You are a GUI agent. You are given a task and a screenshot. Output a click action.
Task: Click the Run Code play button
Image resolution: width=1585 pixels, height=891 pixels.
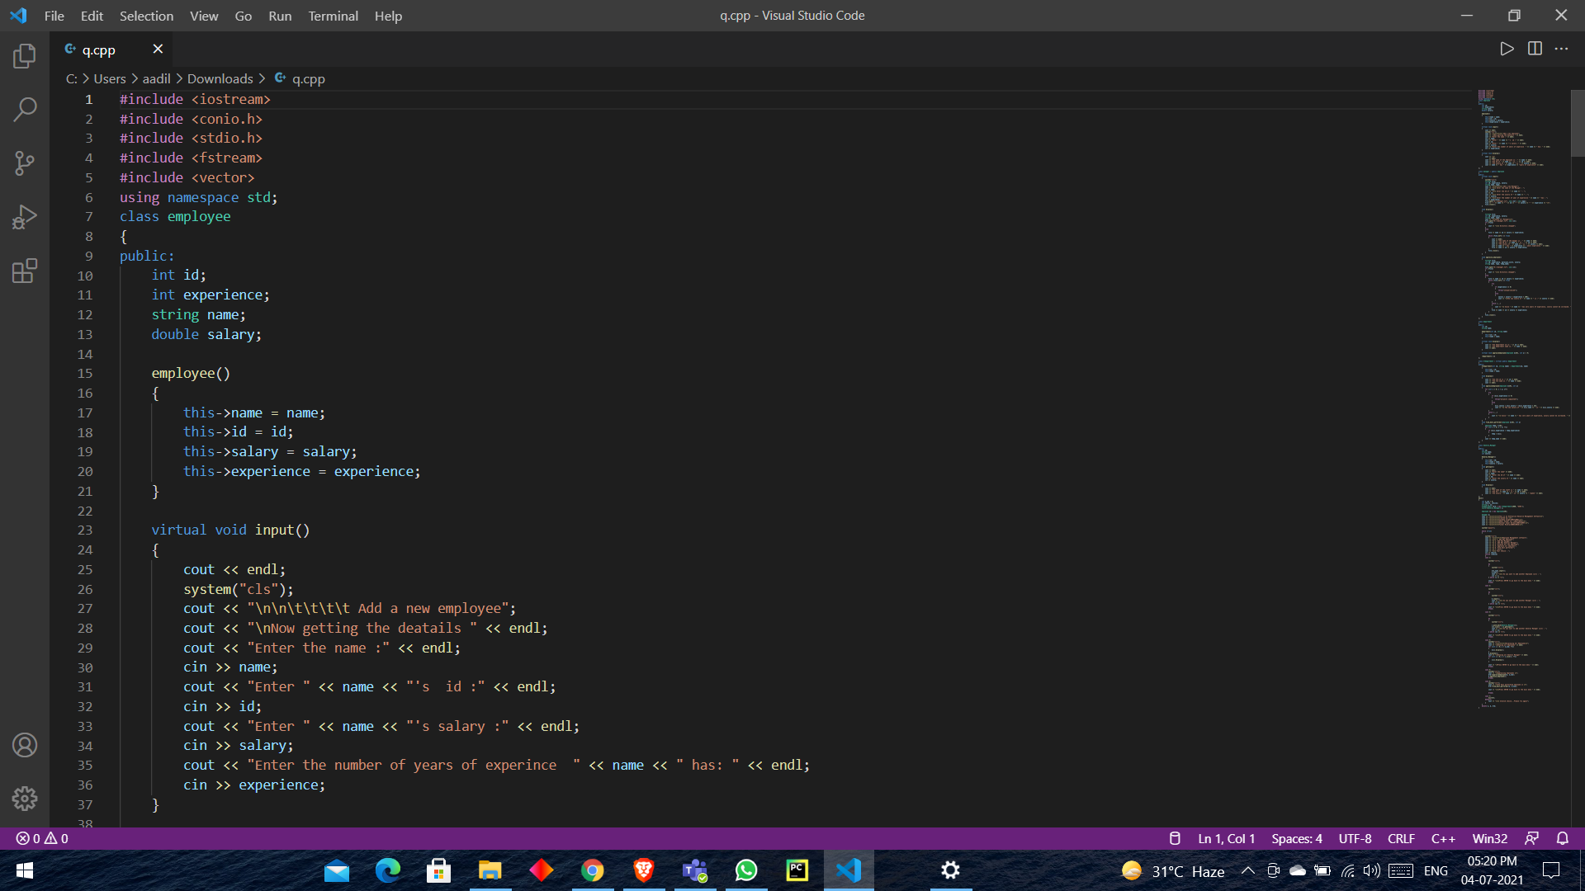pyautogui.click(x=1507, y=49)
